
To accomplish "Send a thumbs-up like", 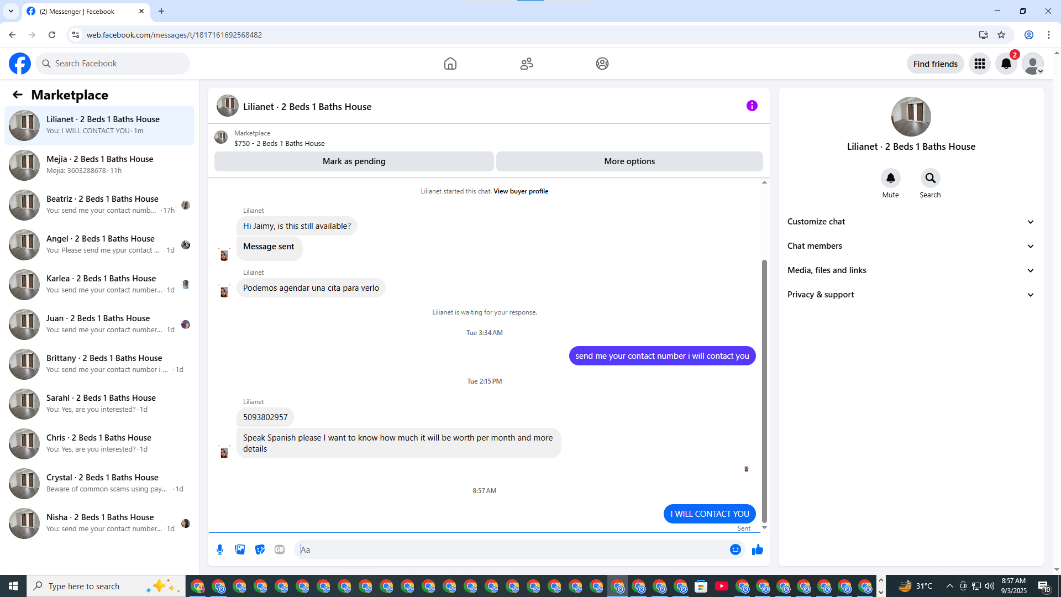I will point(758,549).
